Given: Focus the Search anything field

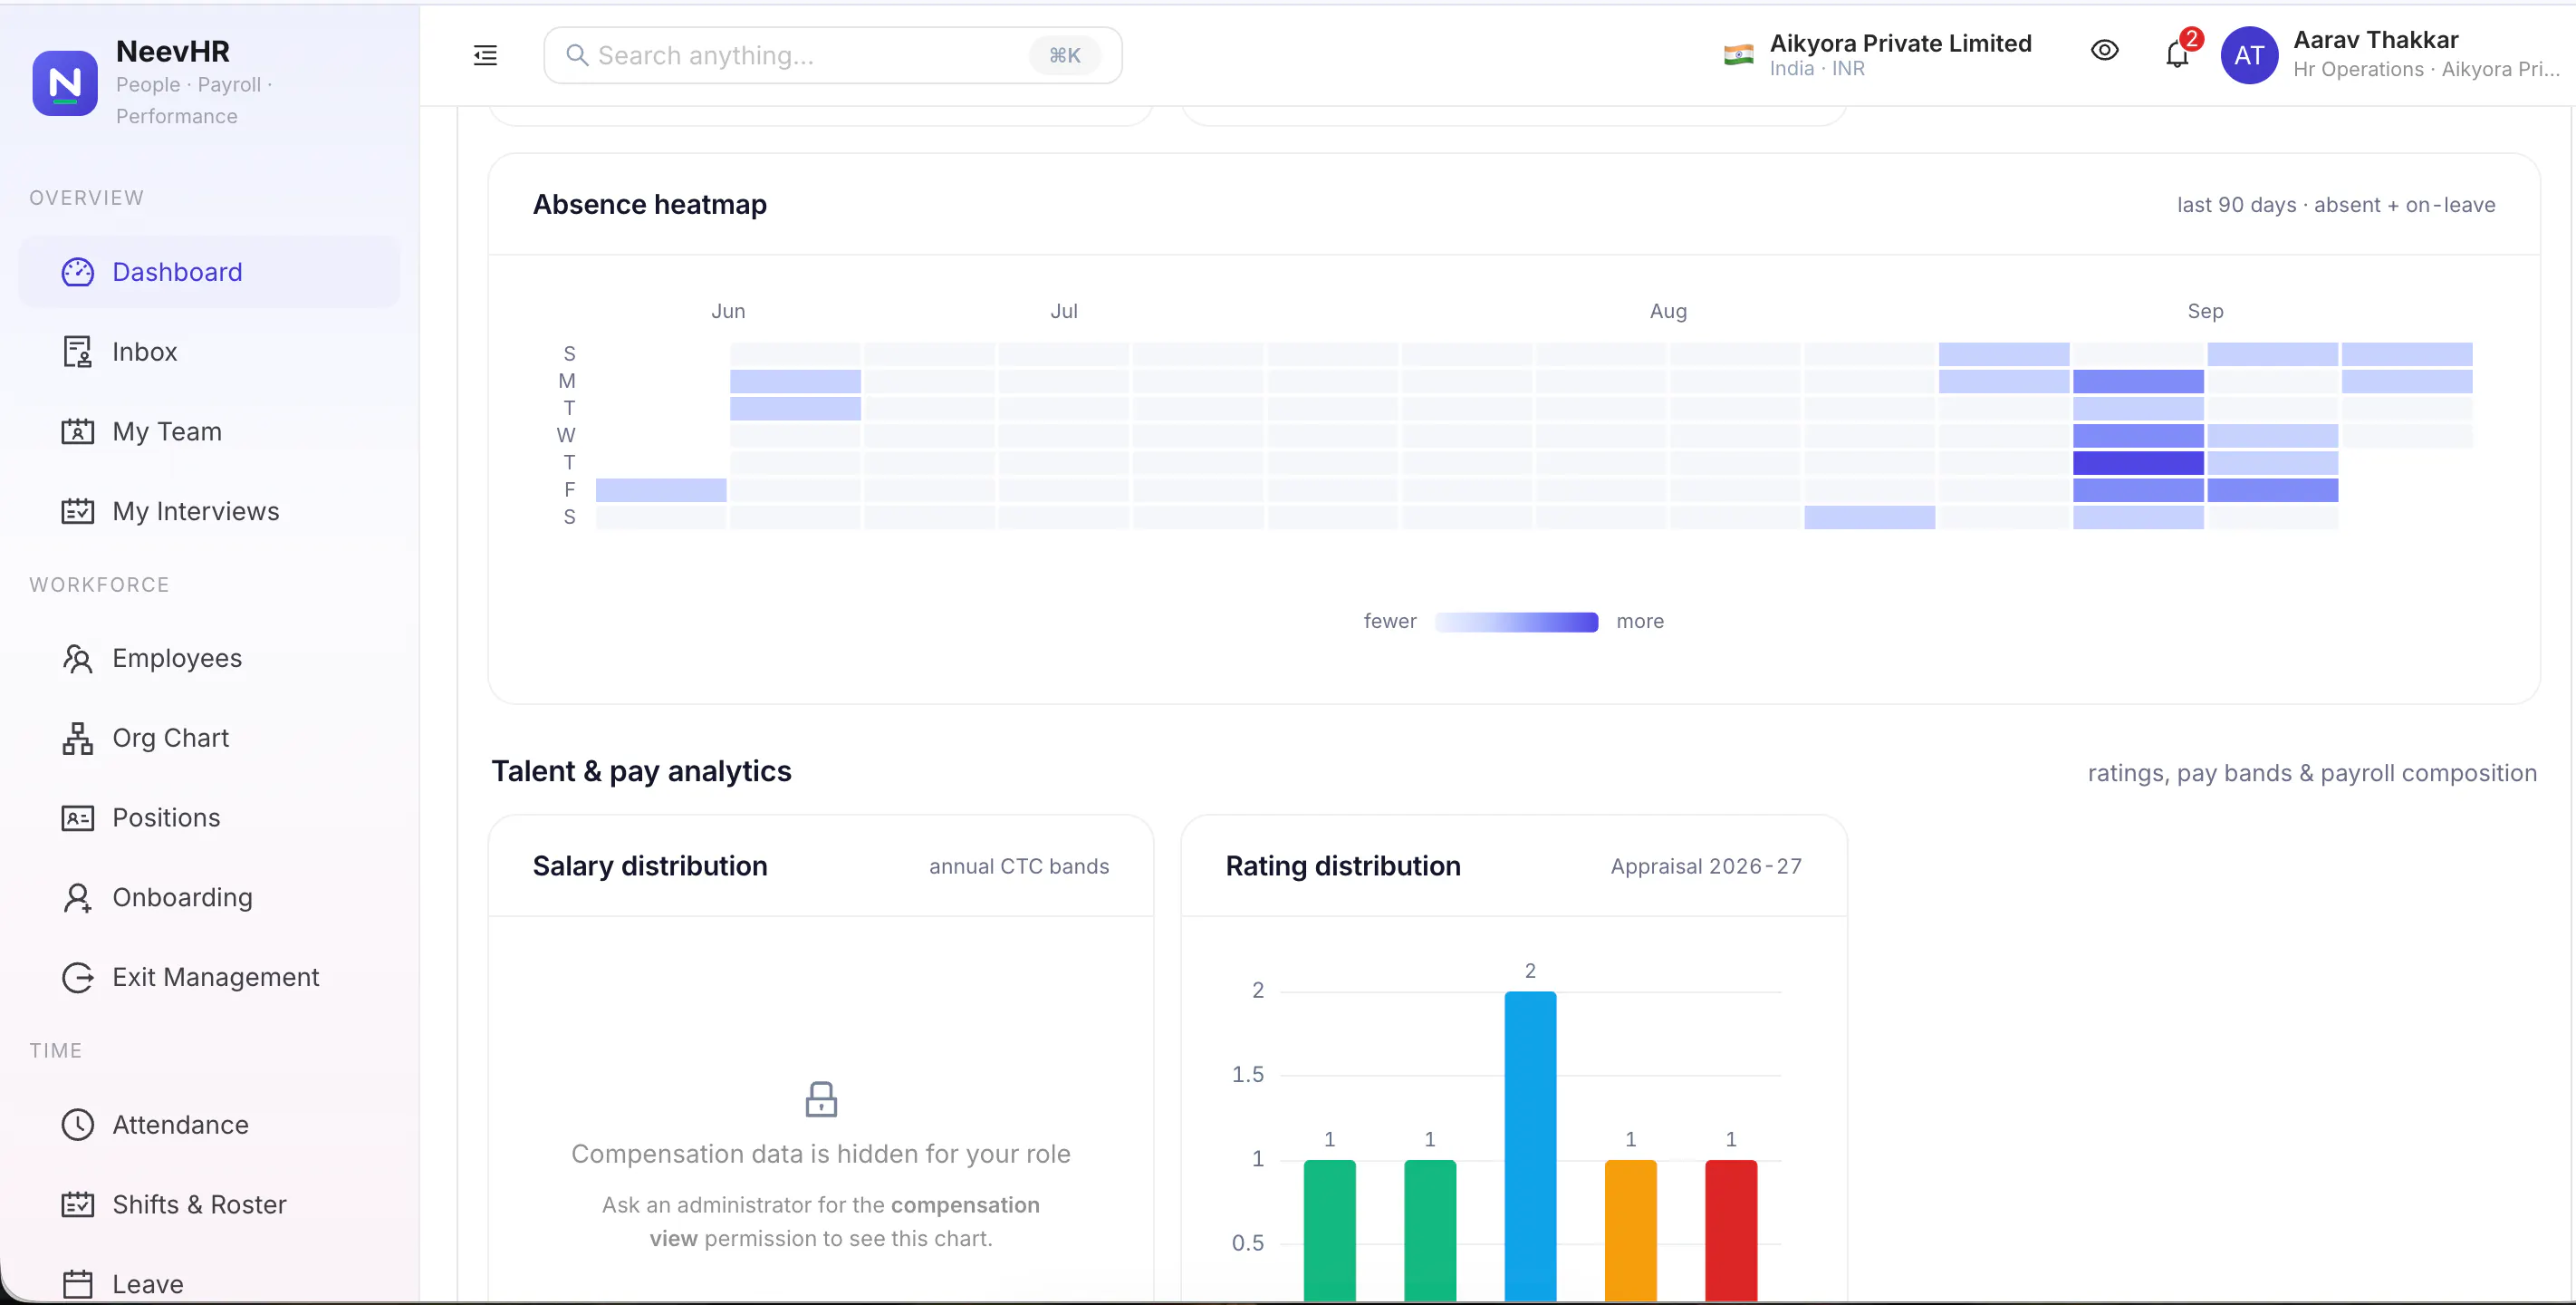Looking at the screenshot, I should pos(832,55).
